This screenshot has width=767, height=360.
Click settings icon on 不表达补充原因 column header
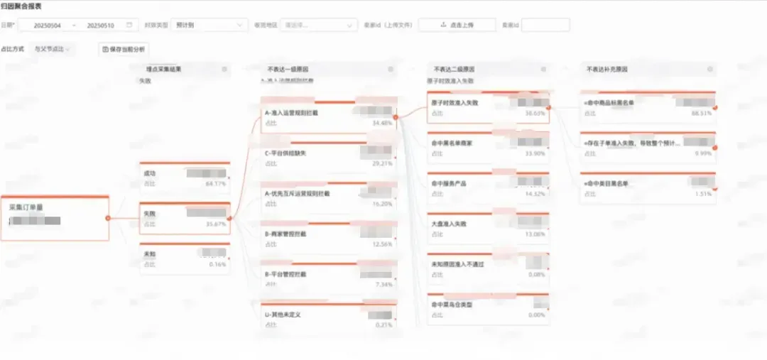pos(709,70)
